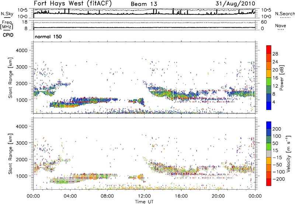Click power colorbar tick value 16
Screen dimensions: 295x204
pos(275,78)
